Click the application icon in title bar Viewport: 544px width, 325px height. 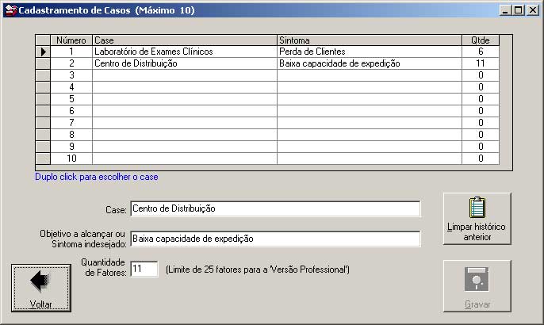10,10
